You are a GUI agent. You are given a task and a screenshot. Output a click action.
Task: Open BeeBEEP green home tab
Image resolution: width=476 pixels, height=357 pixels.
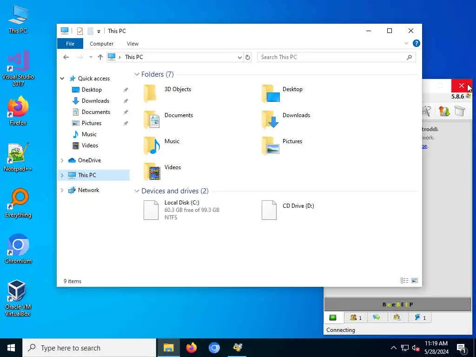pos(333,317)
